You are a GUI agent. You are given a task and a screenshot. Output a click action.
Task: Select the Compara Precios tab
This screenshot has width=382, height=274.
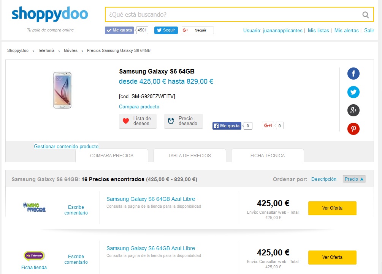click(112, 155)
